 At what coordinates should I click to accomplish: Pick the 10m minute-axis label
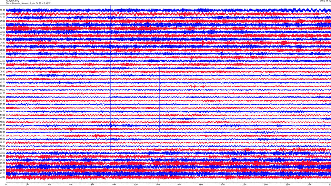click(x=114, y=185)
